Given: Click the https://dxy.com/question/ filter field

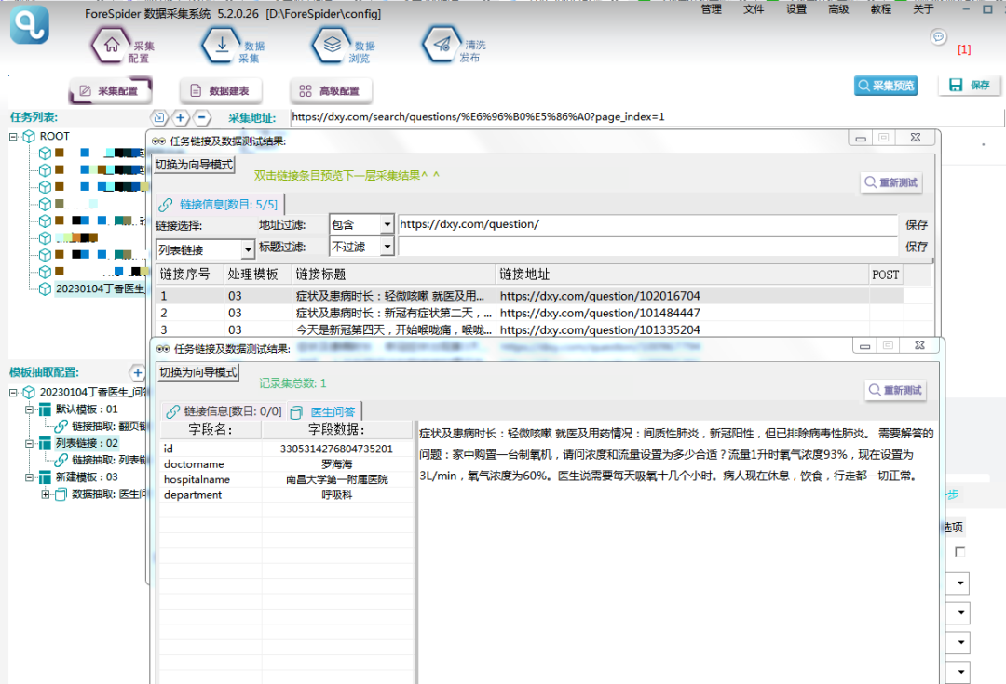Looking at the screenshot, I should [x=647, y=224].
